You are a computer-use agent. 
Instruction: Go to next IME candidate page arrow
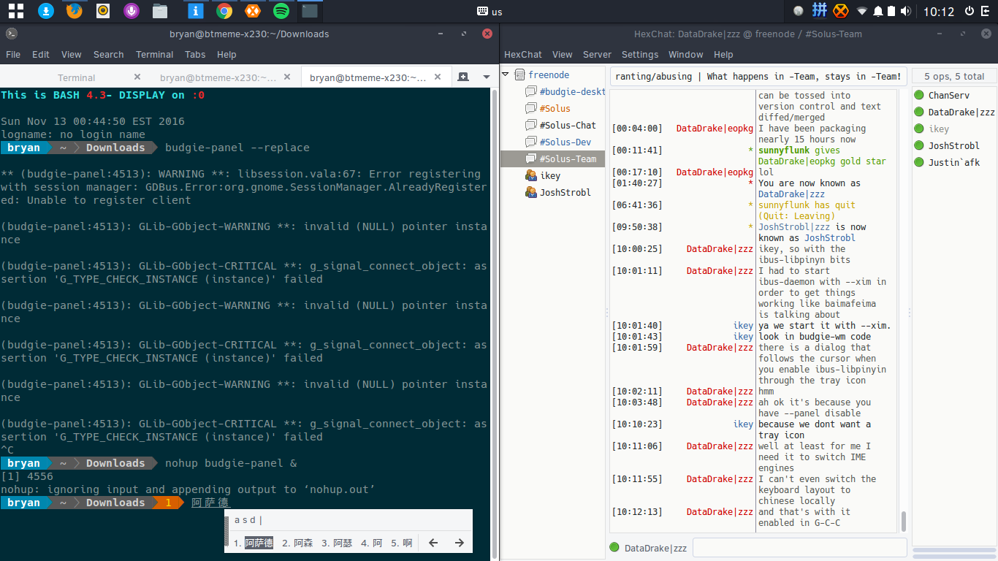pyautogui.click(x=459, y=543)
